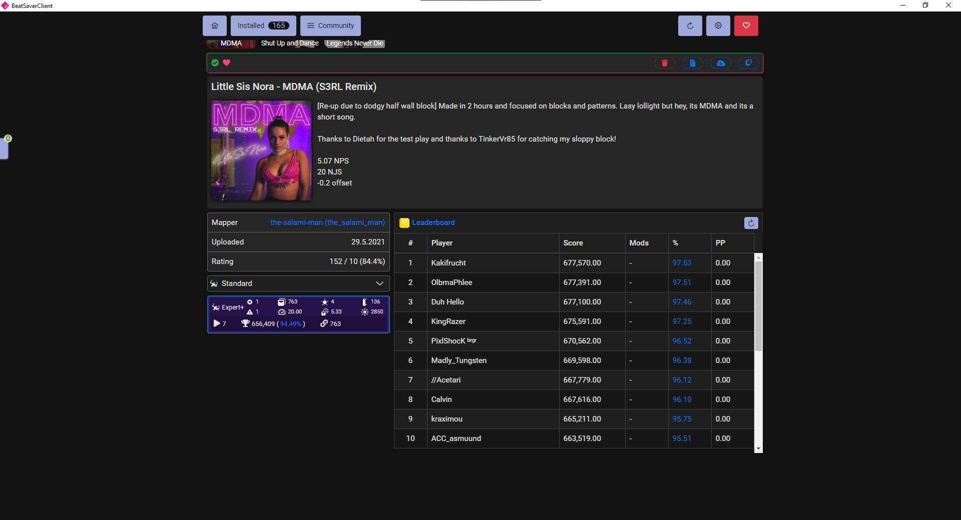
Task: Click the leaderboard scroll down arrow
Action: pyautogui.click(x=758, y=449)
